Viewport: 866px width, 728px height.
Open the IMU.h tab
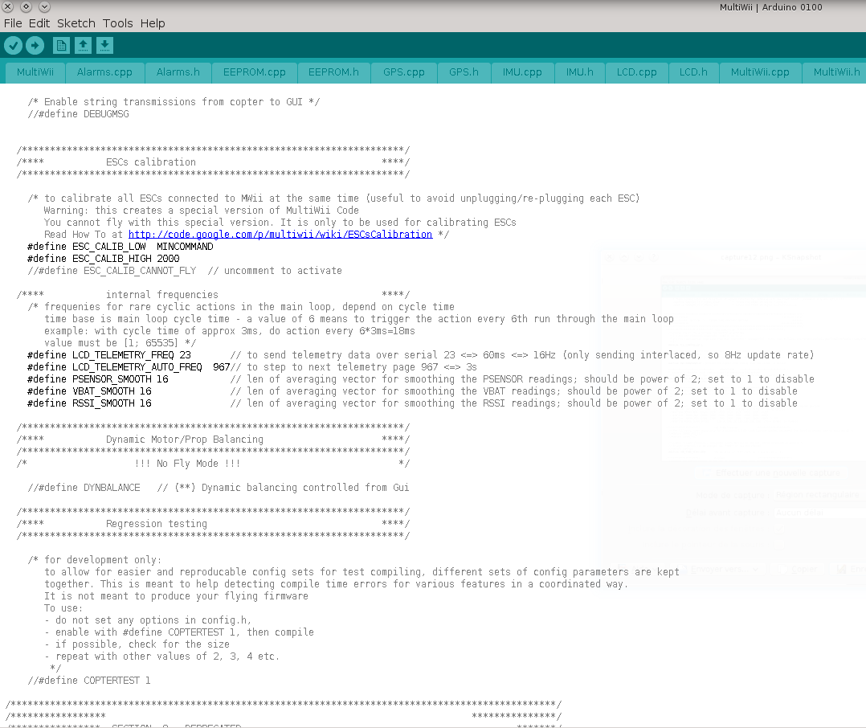point(579,72)
